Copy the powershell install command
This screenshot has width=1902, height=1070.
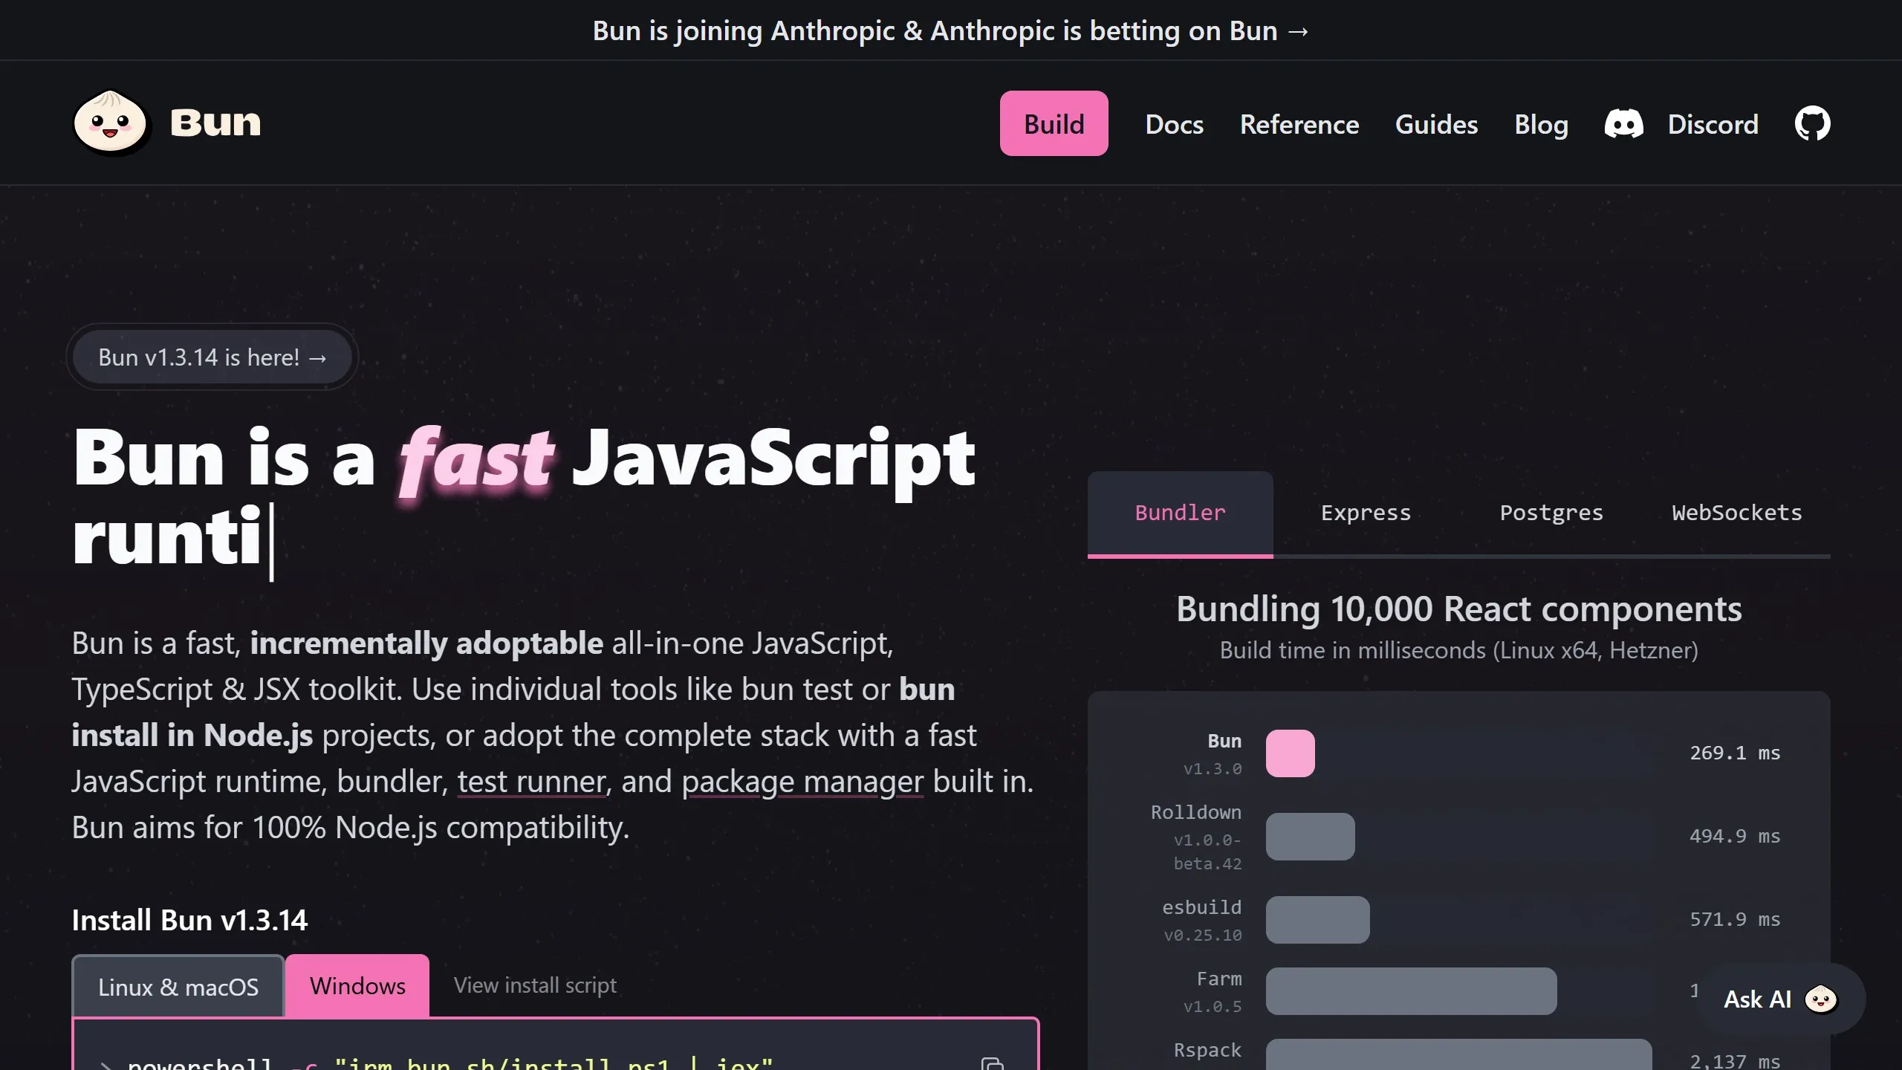pyautogui.click(x=993, y=1064)
